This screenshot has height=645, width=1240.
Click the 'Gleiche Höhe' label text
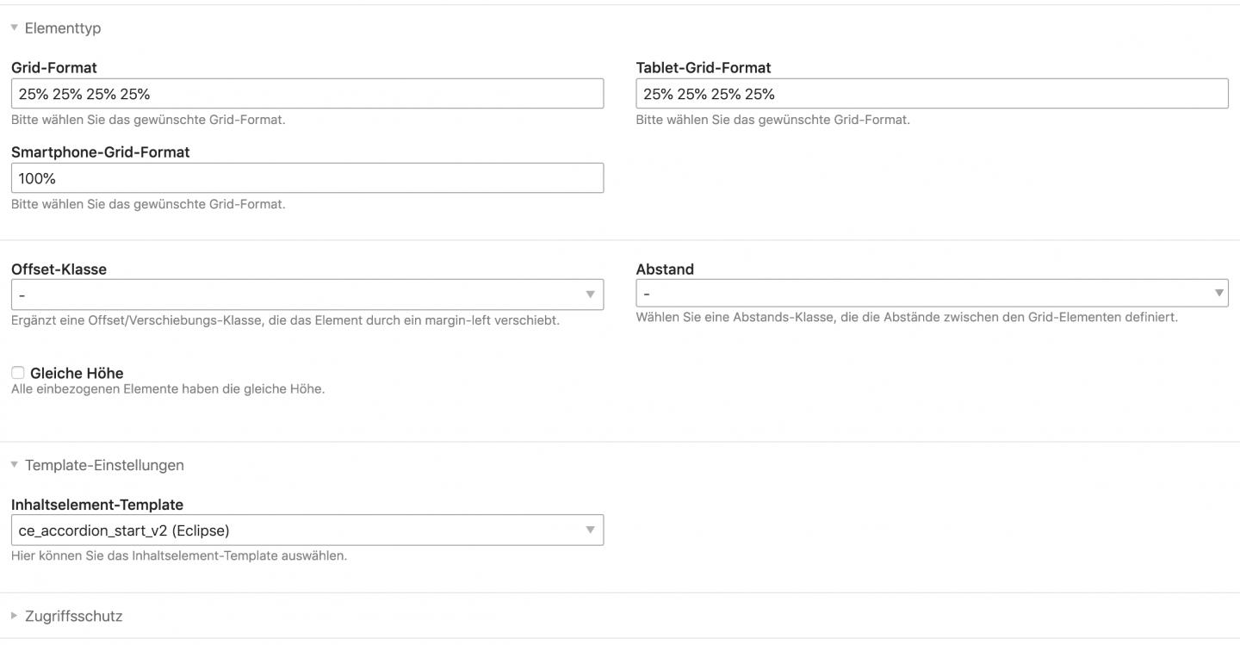point(77,373)
